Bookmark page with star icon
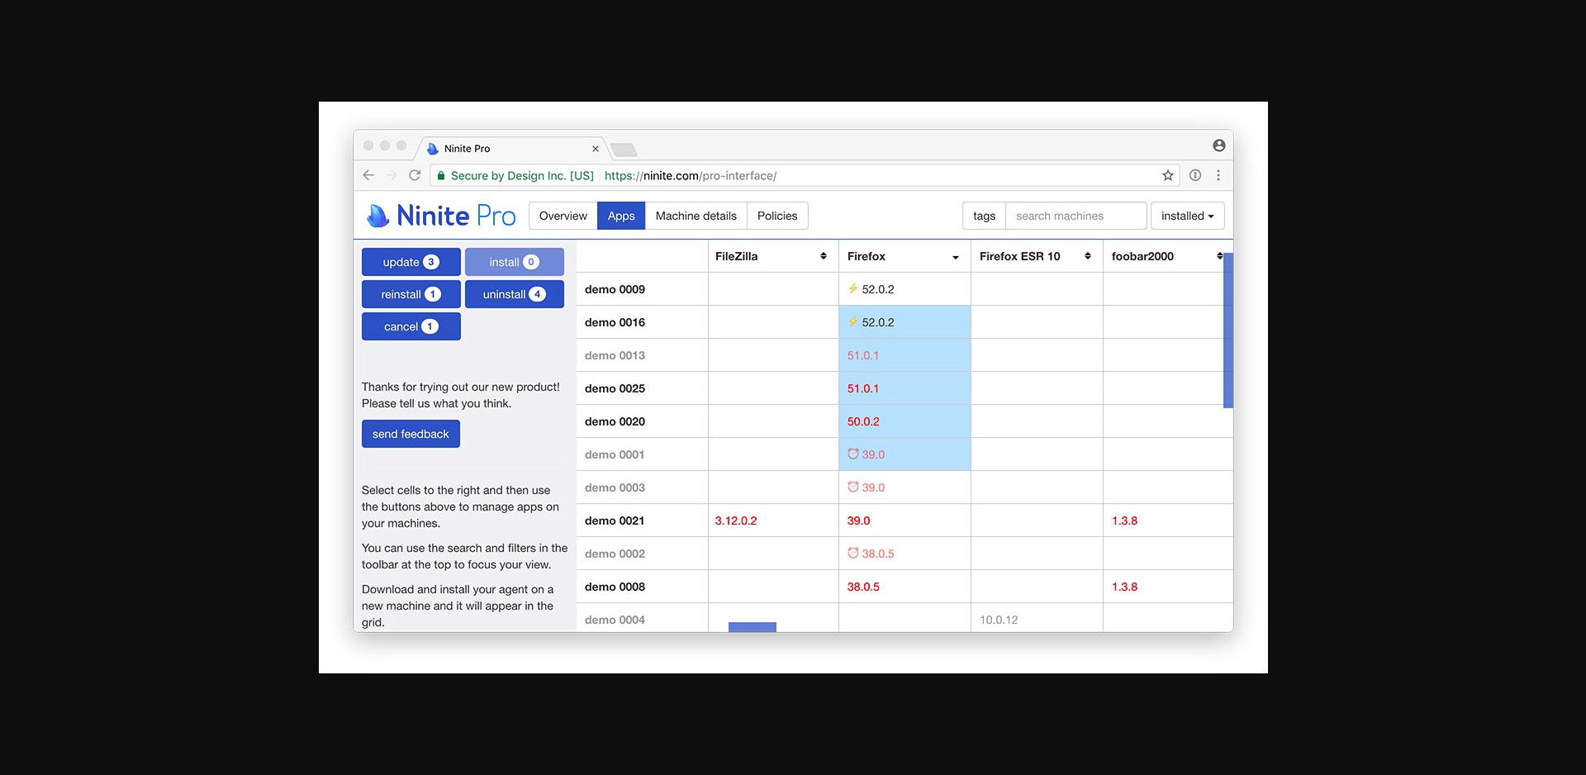 tap(1168, 175)
